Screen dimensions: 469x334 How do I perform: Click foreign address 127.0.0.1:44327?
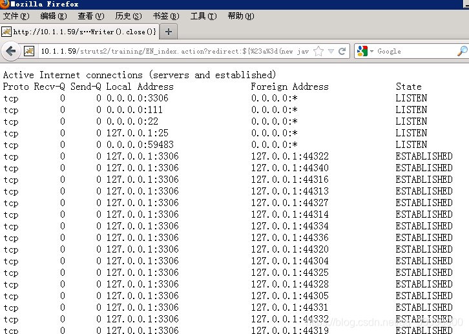290,203
